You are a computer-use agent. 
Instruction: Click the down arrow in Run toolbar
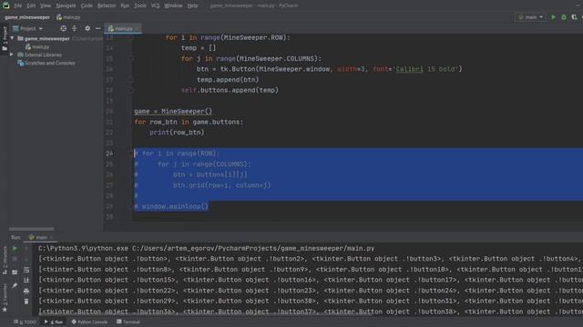tap(26, 259)
